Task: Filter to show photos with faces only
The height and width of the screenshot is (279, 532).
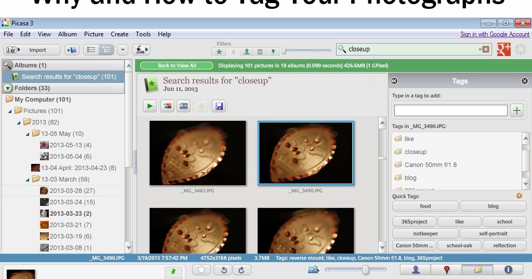Action: click(x=247, y=52)
